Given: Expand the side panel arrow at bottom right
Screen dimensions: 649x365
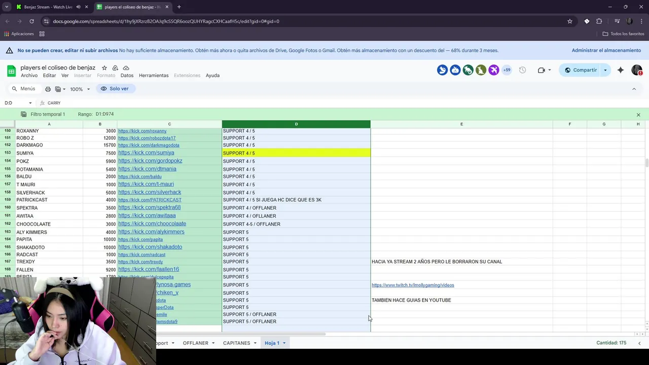Looking at the screenshot, I should (x=639, y=343).
